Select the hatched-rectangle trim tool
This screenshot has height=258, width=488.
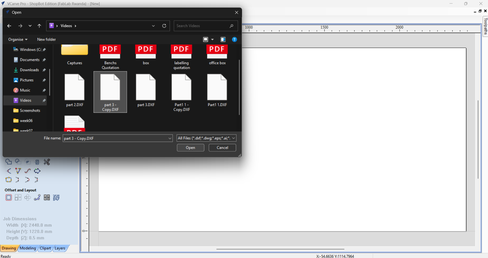pos(37,162)
